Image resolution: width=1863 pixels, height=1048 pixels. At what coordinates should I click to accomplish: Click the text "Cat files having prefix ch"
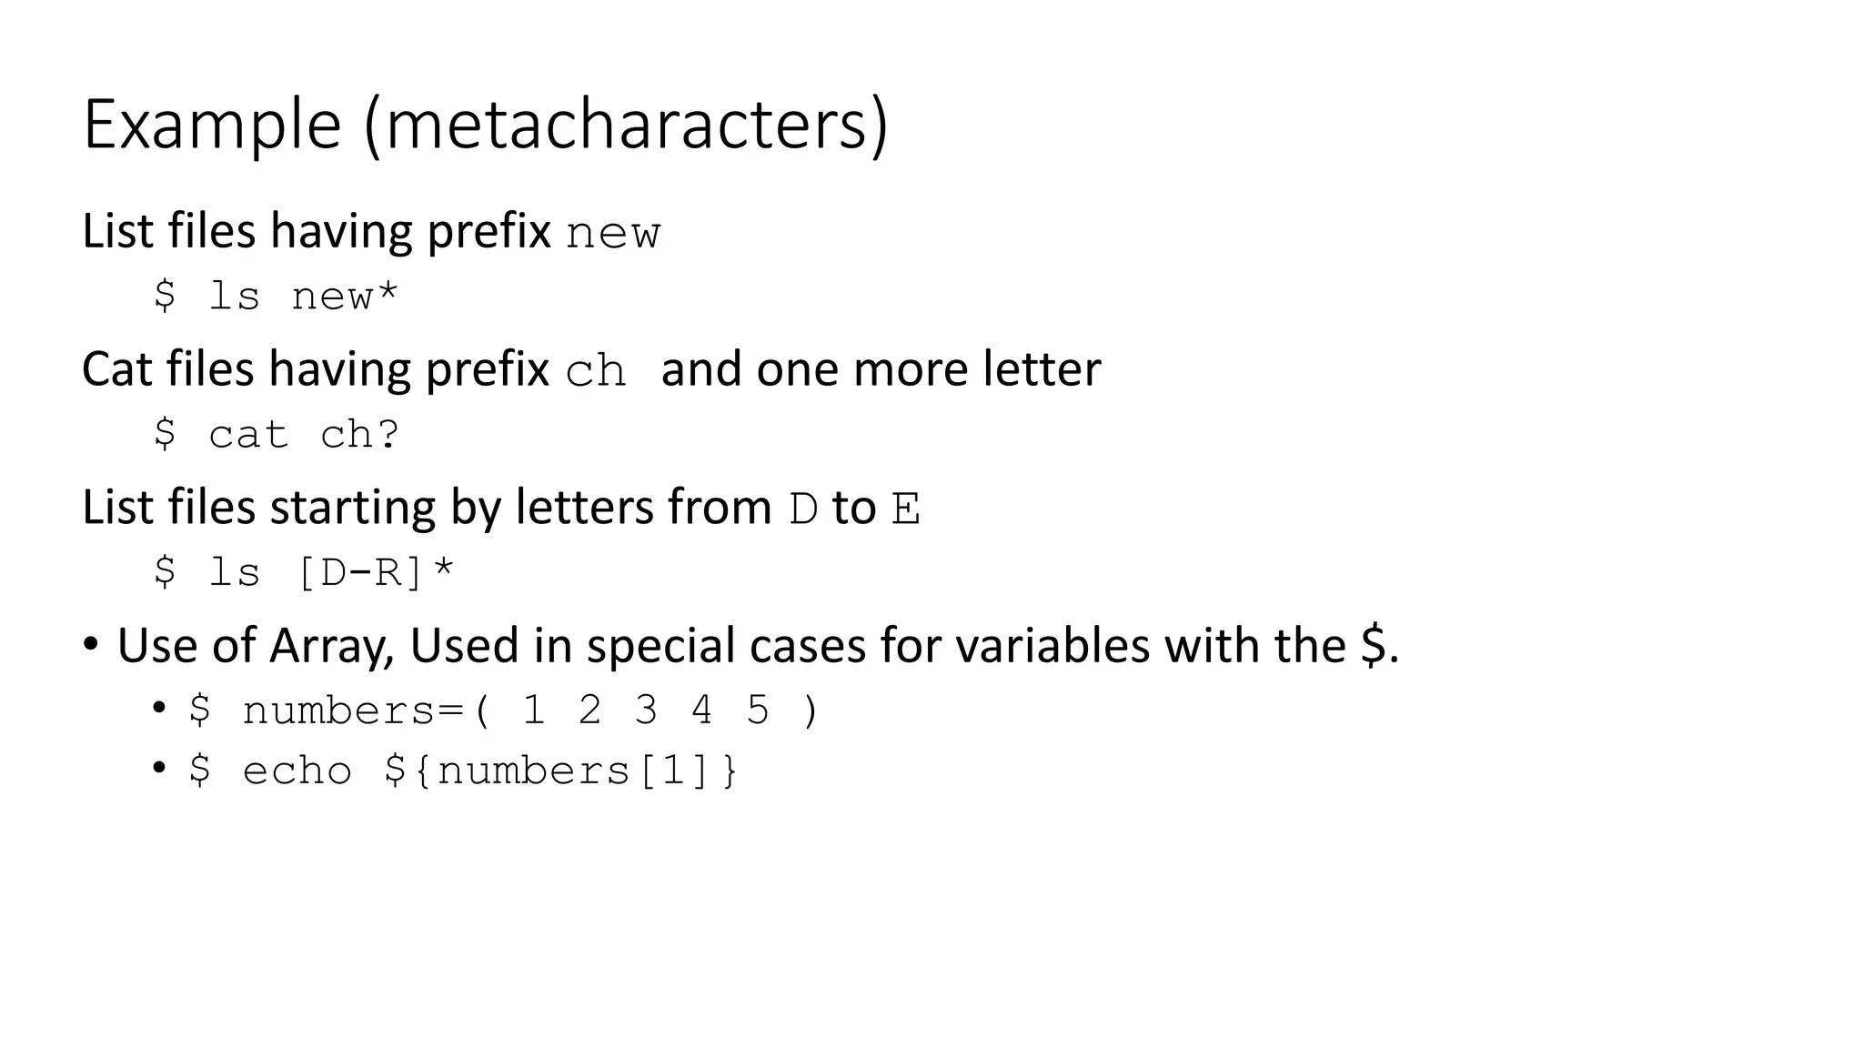coord(354,369)
